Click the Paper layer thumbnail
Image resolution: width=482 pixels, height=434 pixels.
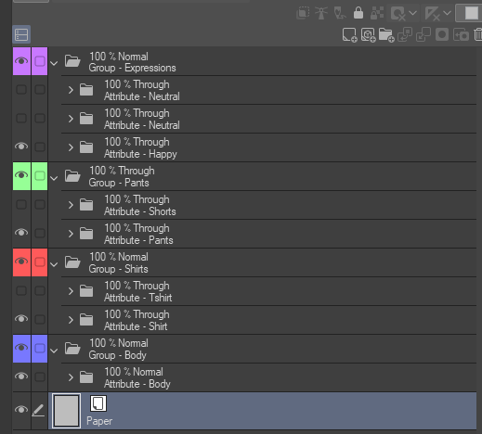tap(66, 411)
